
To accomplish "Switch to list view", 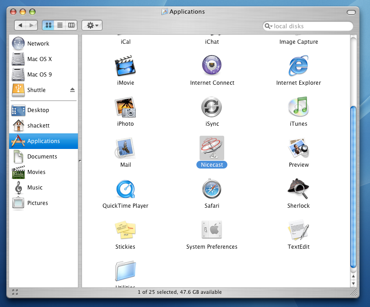I will 60,25.
